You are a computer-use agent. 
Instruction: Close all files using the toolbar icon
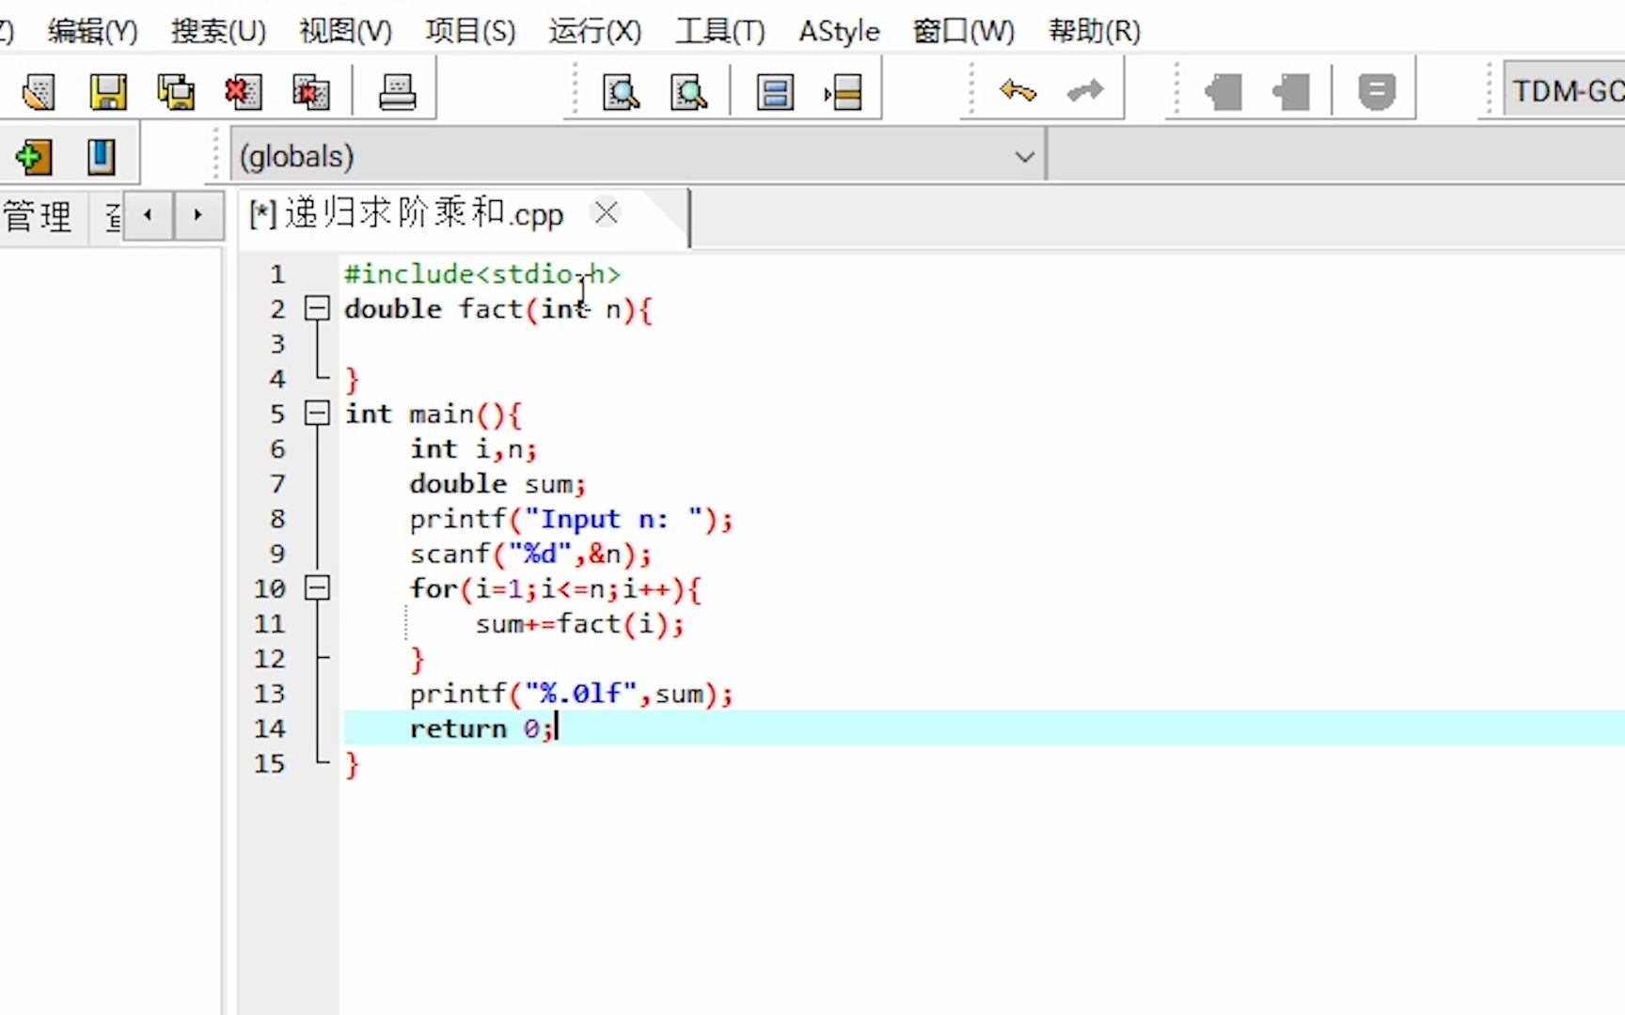tap(310, 92)
